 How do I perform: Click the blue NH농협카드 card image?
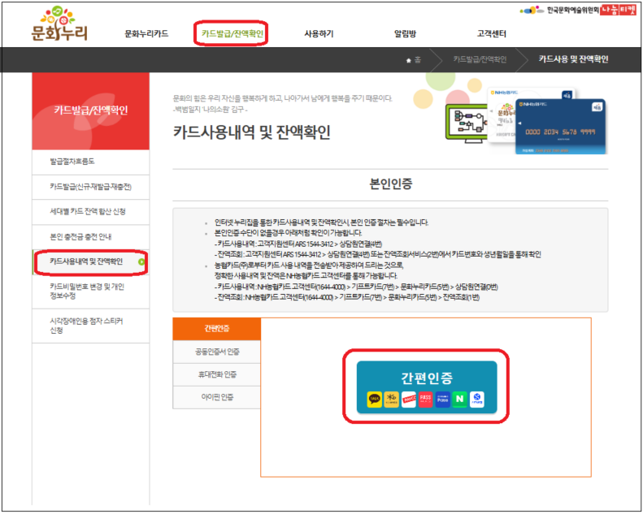coord(560,126)
